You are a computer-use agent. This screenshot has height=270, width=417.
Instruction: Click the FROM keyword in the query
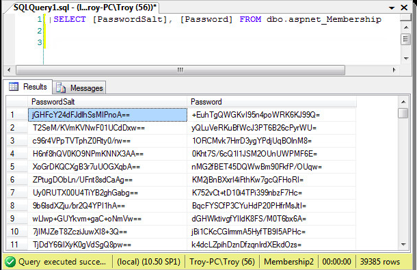click(x=250, y=19)
